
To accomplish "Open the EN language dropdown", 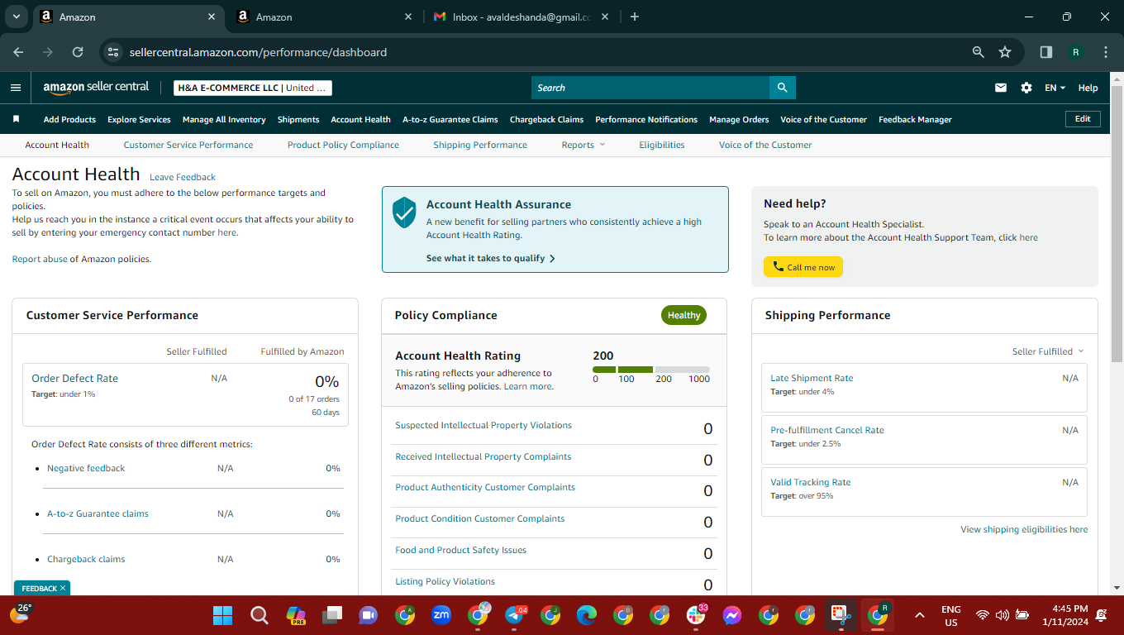I will click(x=1055, y=88).
